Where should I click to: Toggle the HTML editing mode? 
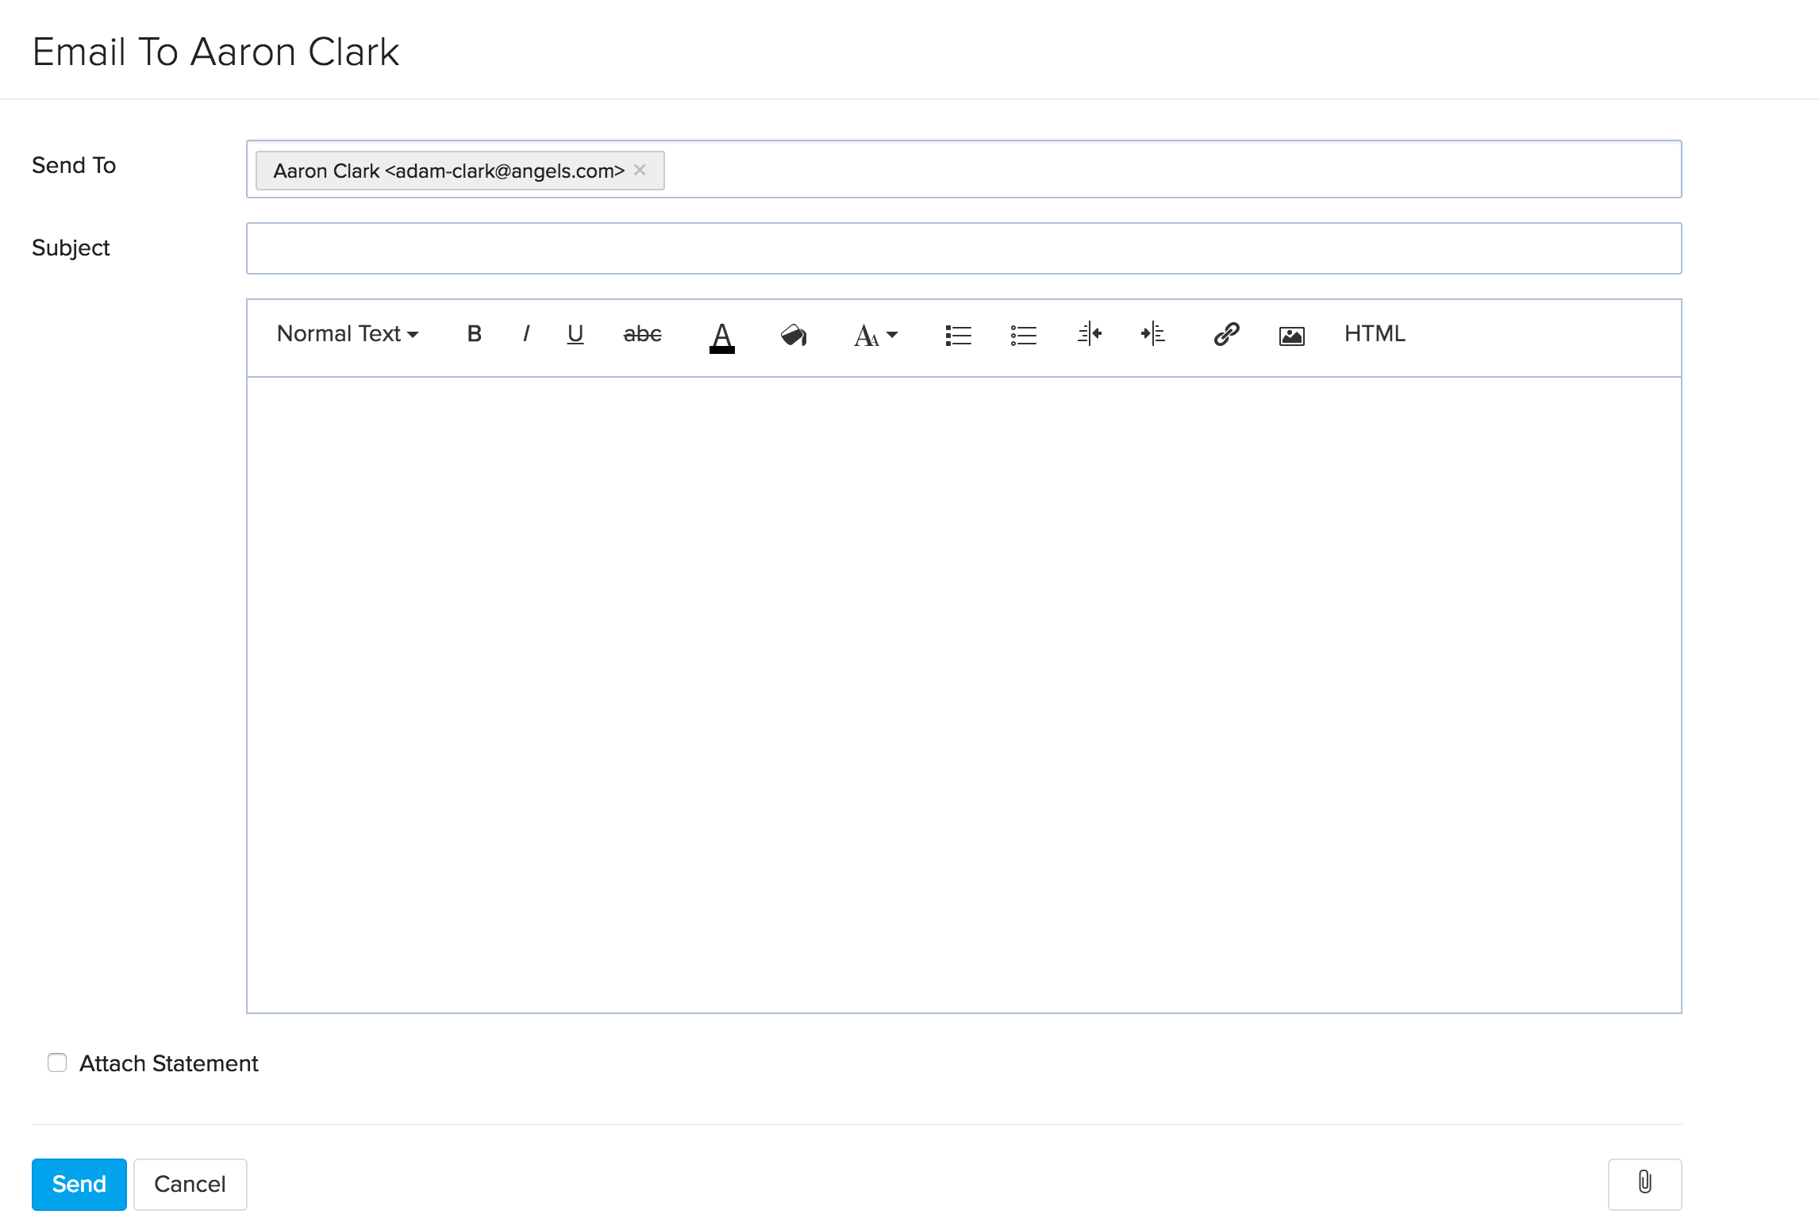pos(1375,334)
